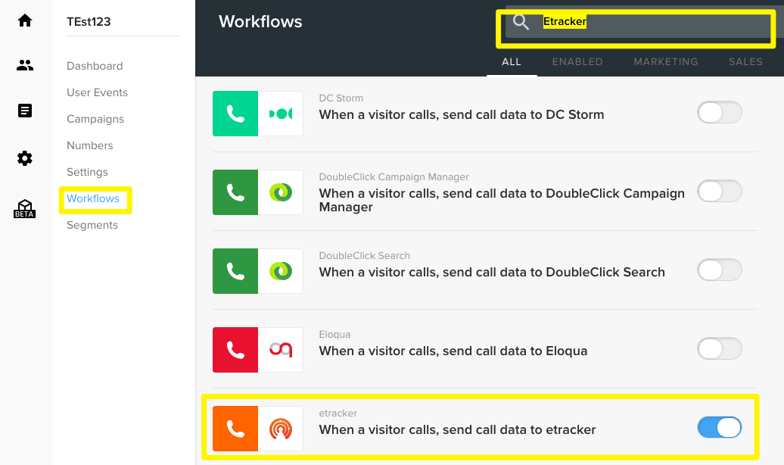This screenshot has width=784, height=465.
Task: Disable the etracker workflow toggle
Action: [720, 427]
